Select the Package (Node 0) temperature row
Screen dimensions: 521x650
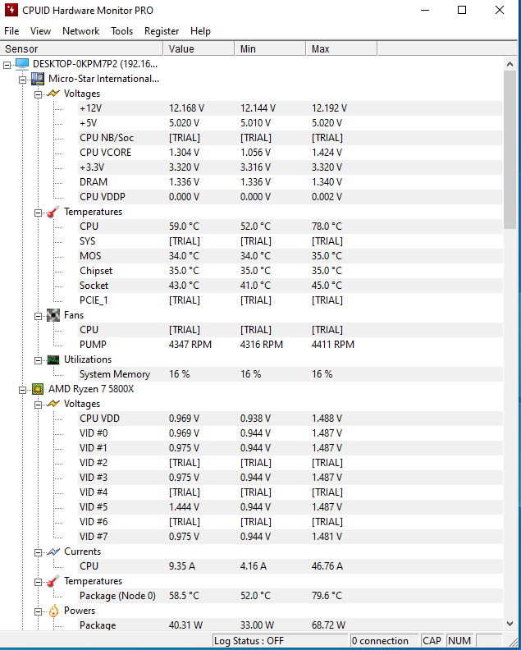[290, 596]
